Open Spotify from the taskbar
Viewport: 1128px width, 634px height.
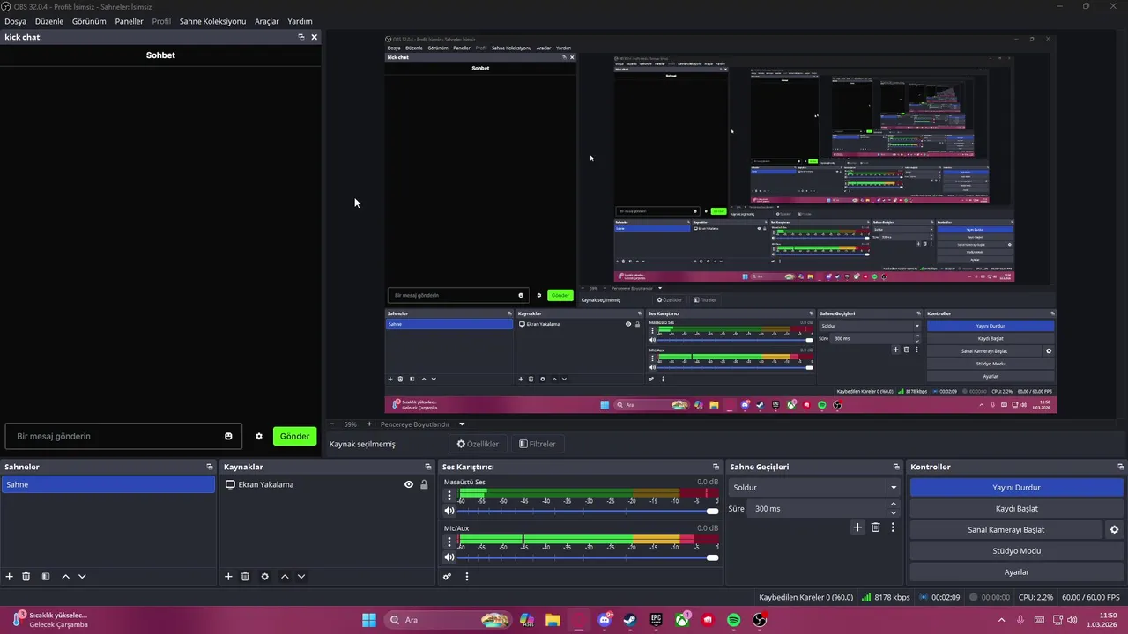734,620
